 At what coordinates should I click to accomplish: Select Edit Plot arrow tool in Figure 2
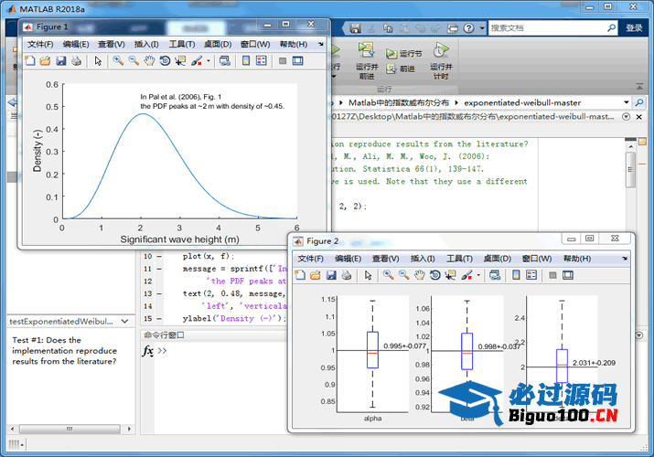[x=368, y=275]
